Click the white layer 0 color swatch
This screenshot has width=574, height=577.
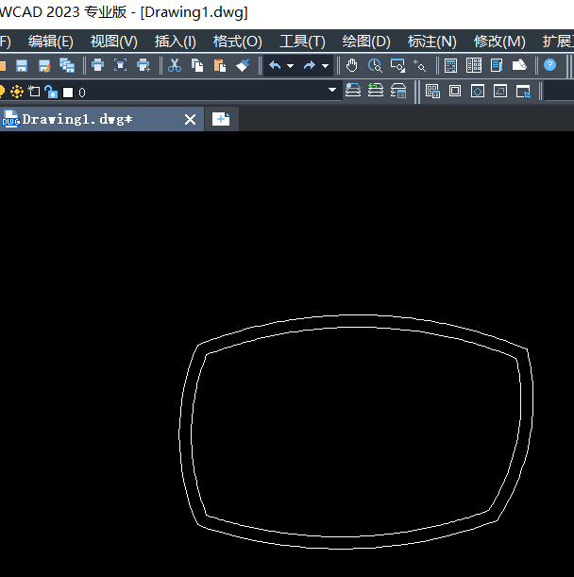(x=68, y=93)
